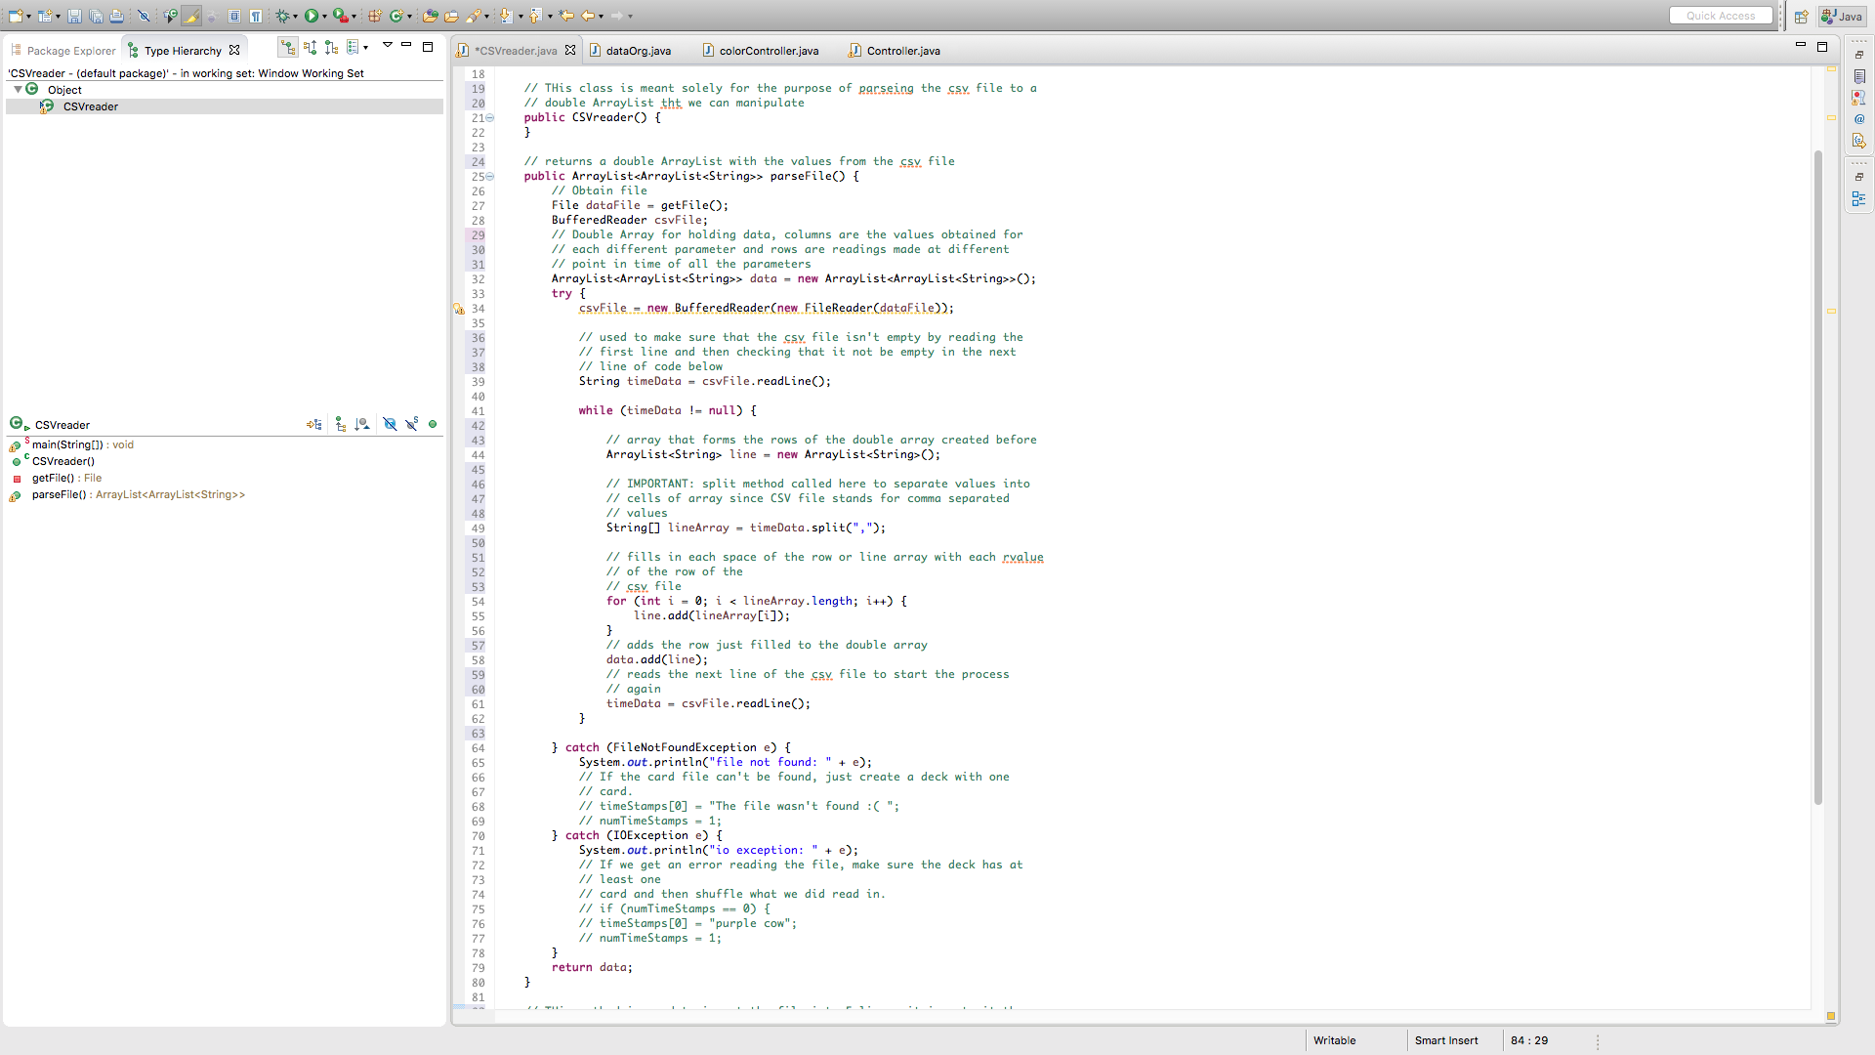The image size is (1875, 1055).
Task: Toggle Hide Static Fields and Methods icon
Action: click(x=411, y=424)
